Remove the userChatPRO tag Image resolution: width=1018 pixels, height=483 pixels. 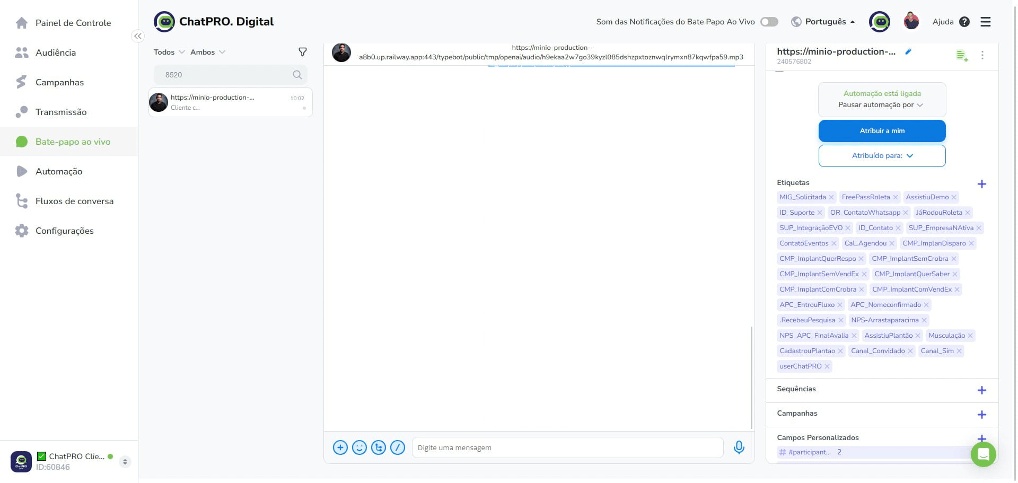(827, 366)
